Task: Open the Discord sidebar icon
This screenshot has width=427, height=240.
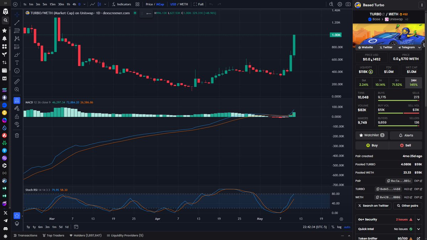Action: pyautogui.click(x=5, y=228)
